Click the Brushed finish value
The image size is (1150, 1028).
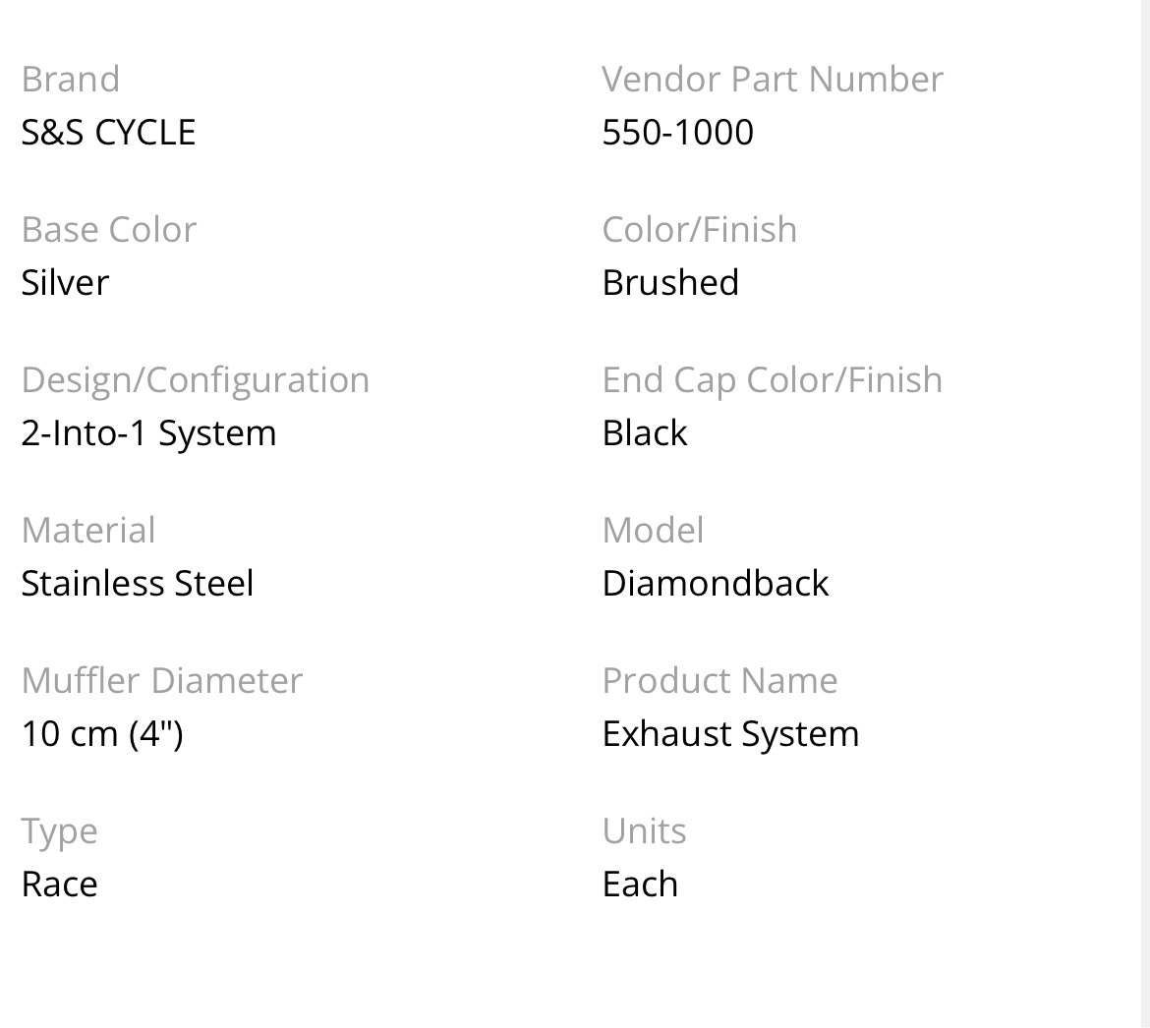[670, 283]
